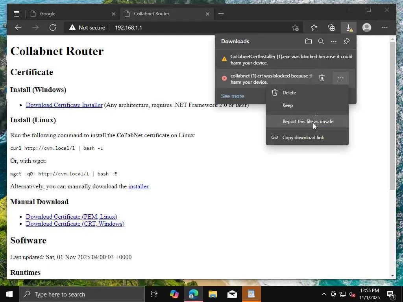Launch Copilot from taskbar
Screen dimensions: 403x302
(174, 294)
